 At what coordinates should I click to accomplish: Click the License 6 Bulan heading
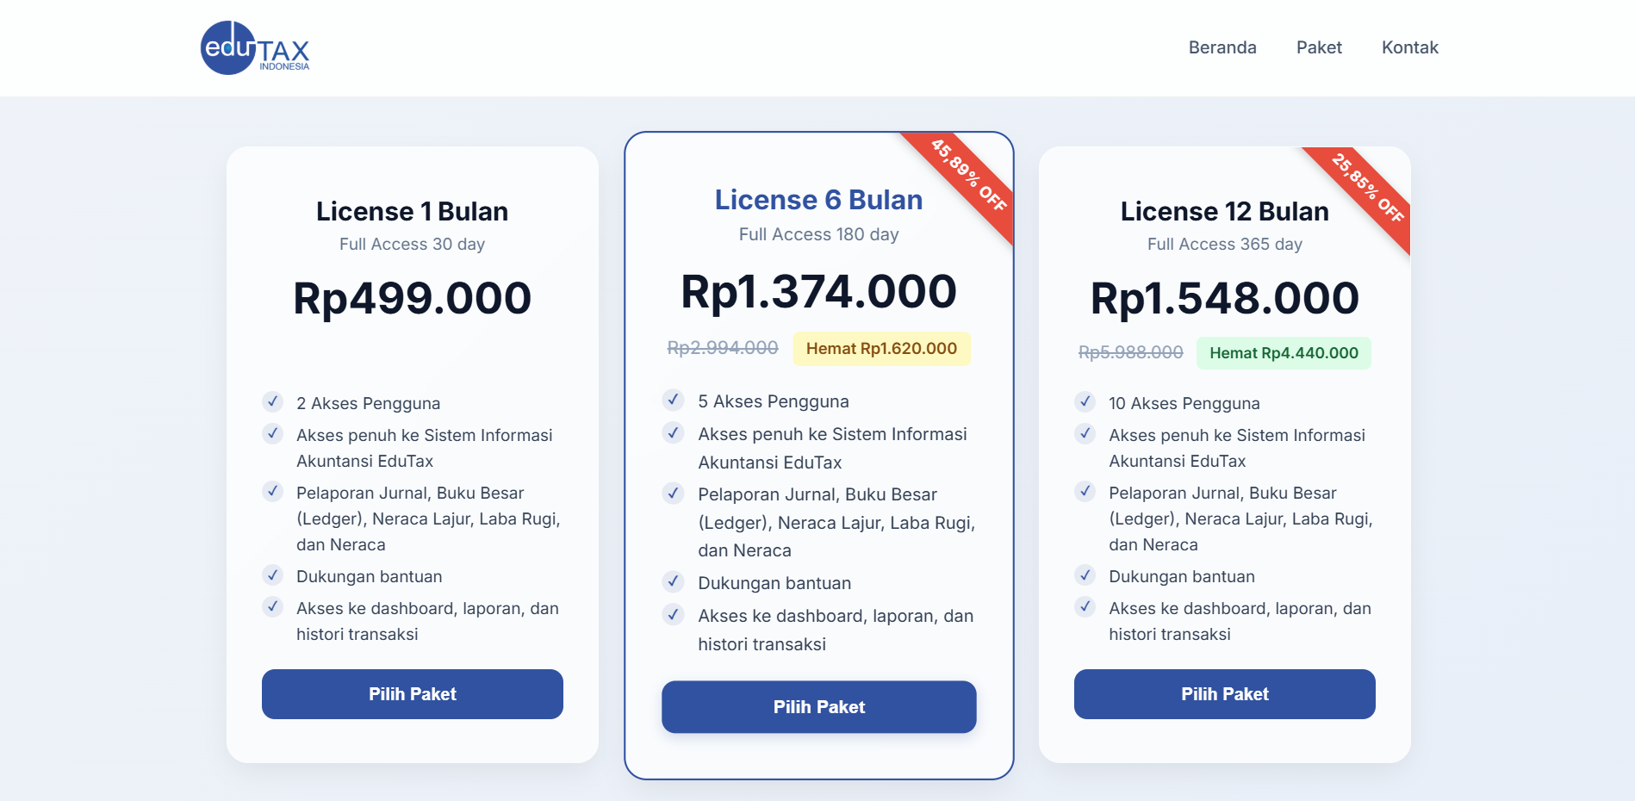(x=818, y=200)
